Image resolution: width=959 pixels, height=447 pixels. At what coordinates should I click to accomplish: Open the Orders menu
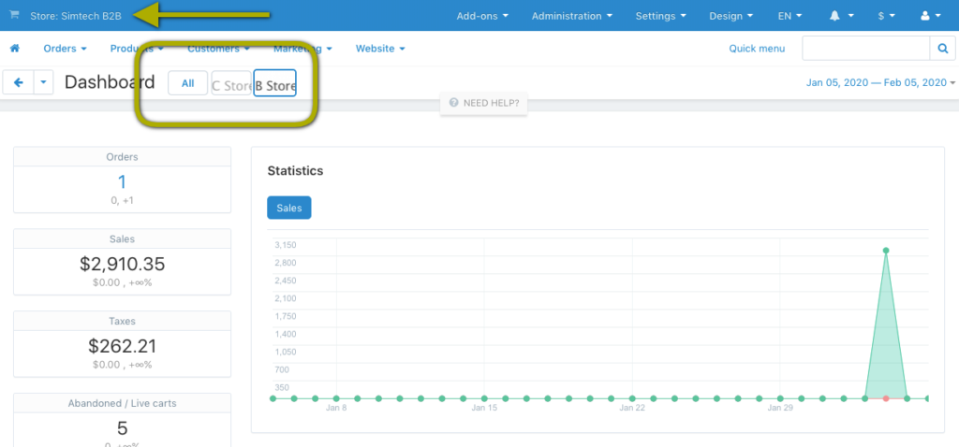coord(65,49)
